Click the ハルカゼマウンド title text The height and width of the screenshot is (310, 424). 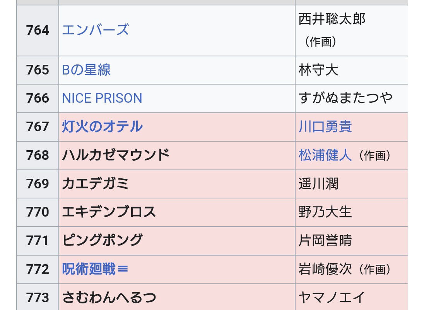click(116, 155)
